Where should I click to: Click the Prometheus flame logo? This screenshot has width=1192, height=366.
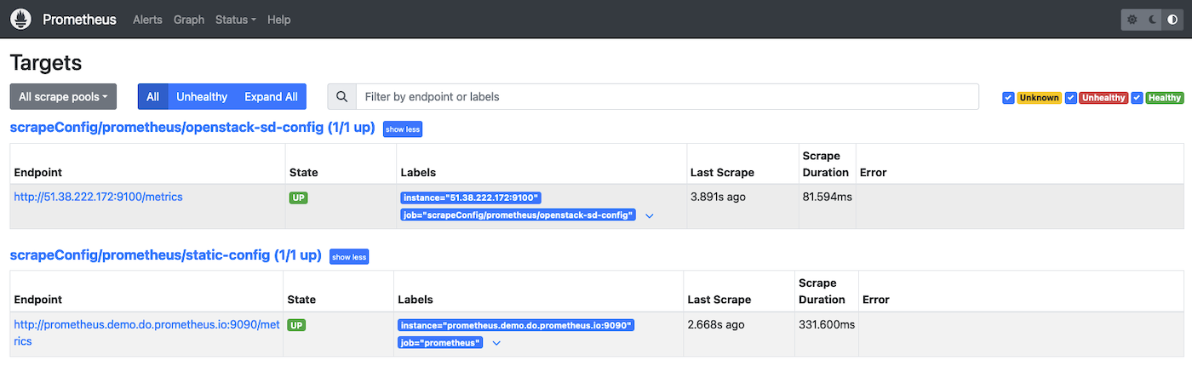tap(20, 19)
